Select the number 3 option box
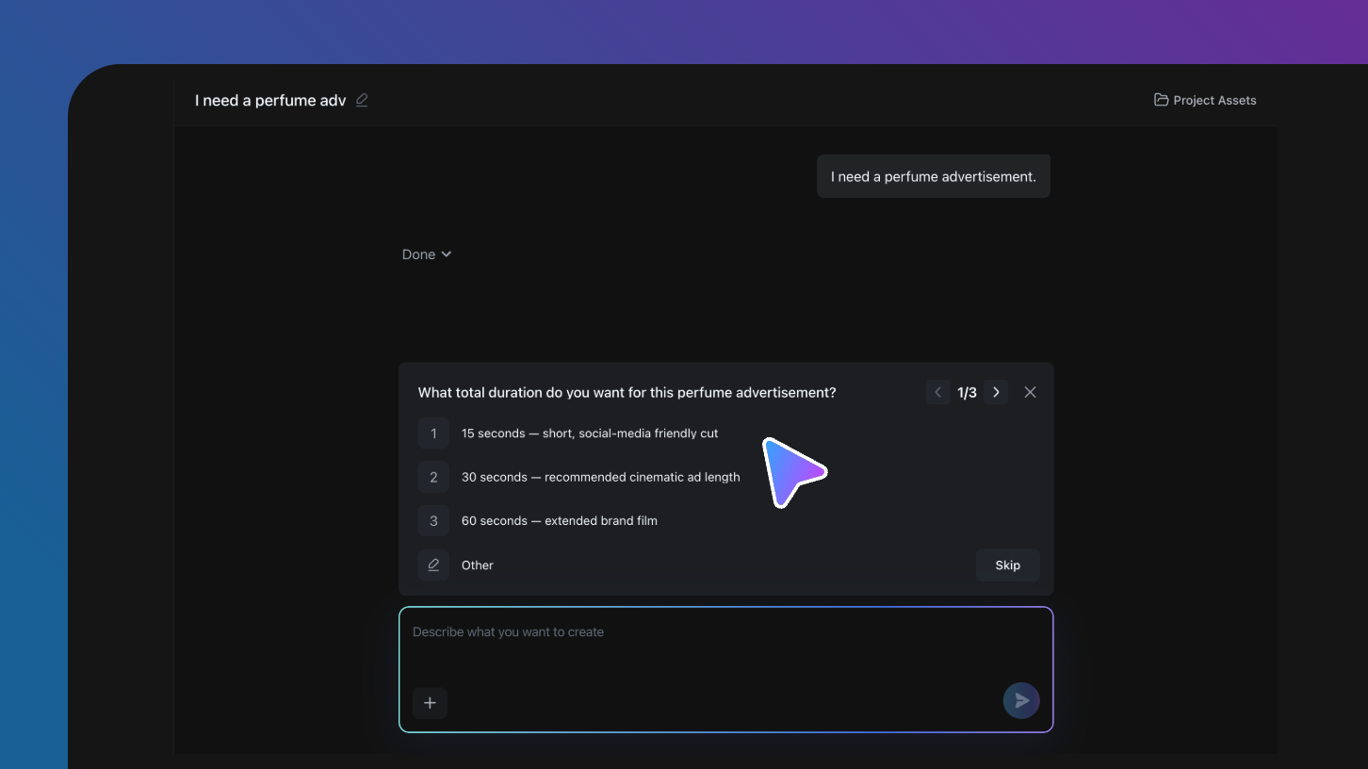Screen dimensions: 1368x769 (x=433, y=520)
